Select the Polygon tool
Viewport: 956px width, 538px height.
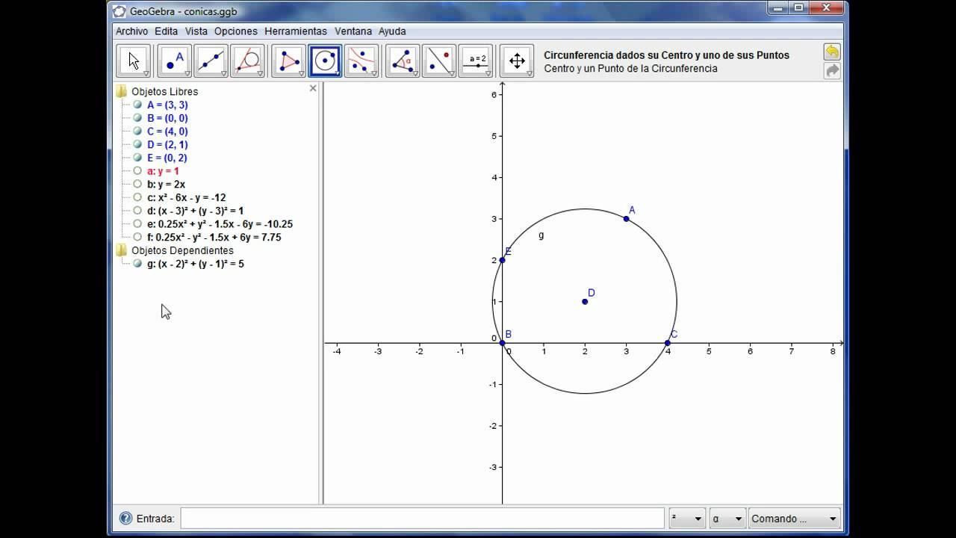point(288,61)
